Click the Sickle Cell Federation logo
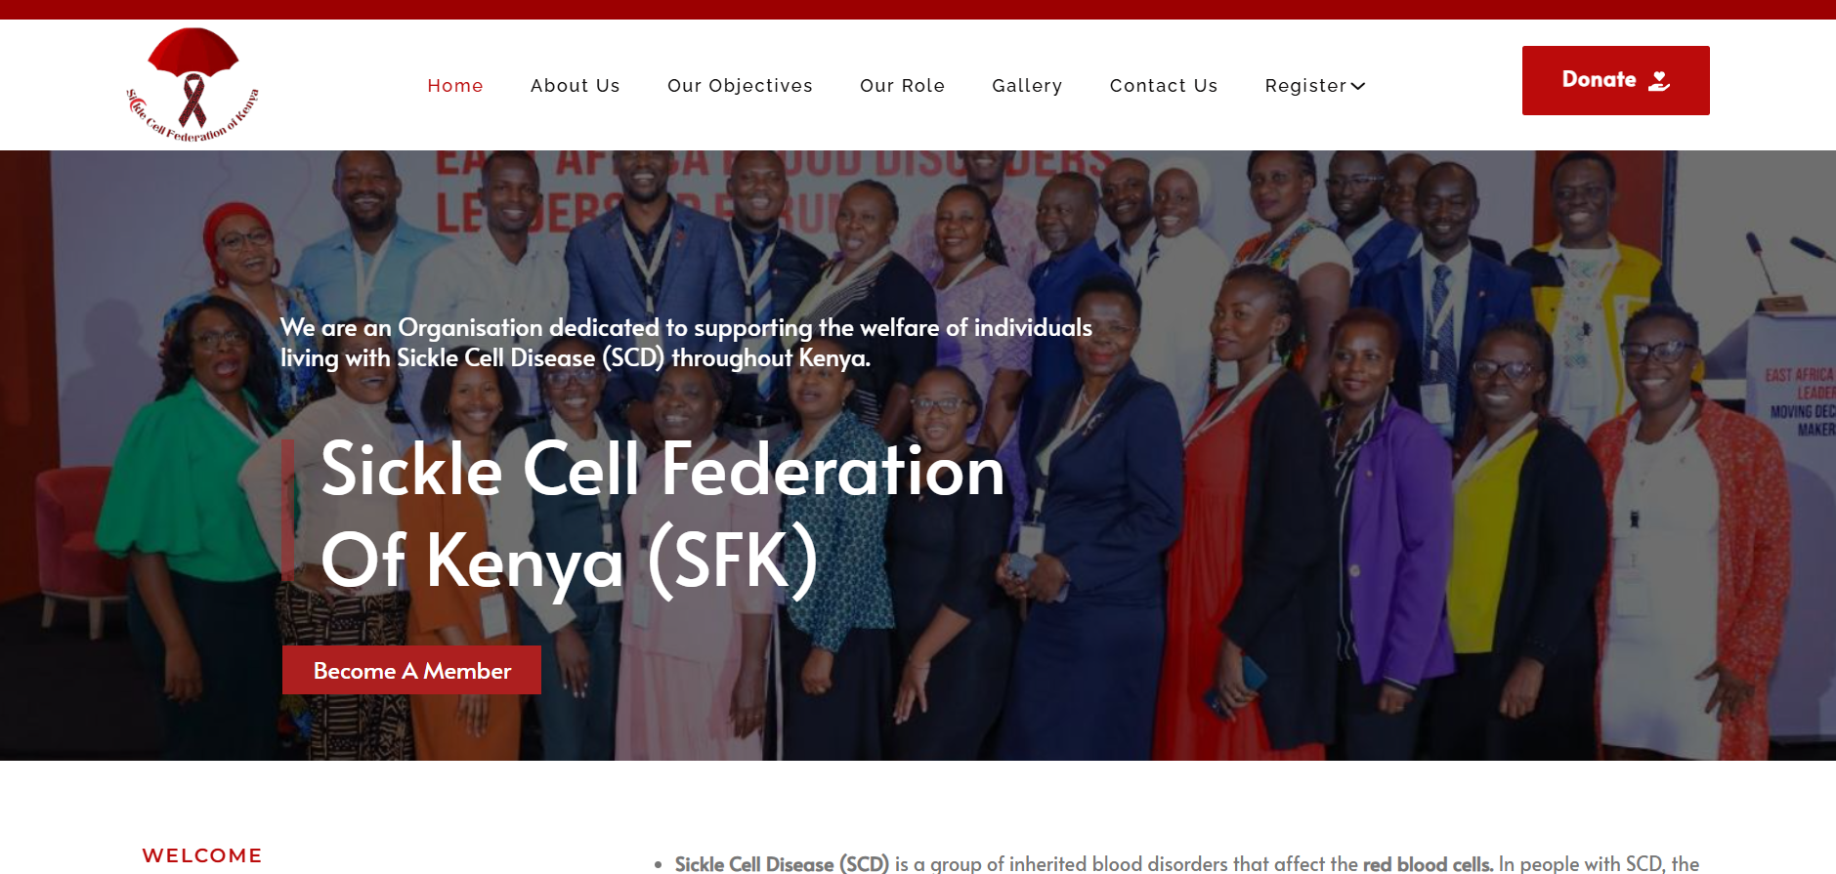Image resolution: width=1836 pixels, height=874 pixels. tap(192, 85)
